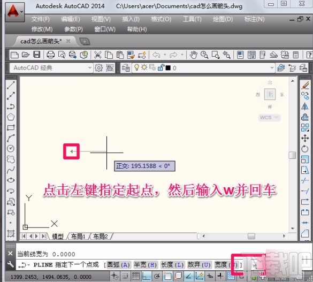Open the 编辑(E) menu
The image size is (313, 282).
point(71,19)
